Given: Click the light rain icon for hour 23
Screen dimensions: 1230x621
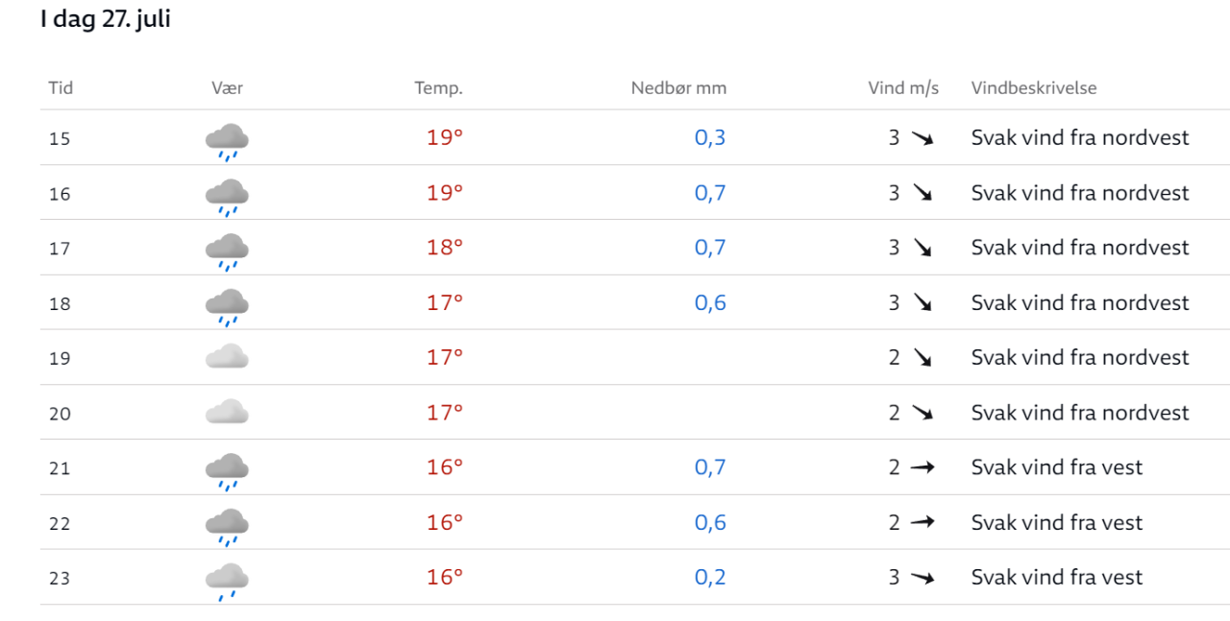Looking at the screenshot, I should (x=227, y=580).
